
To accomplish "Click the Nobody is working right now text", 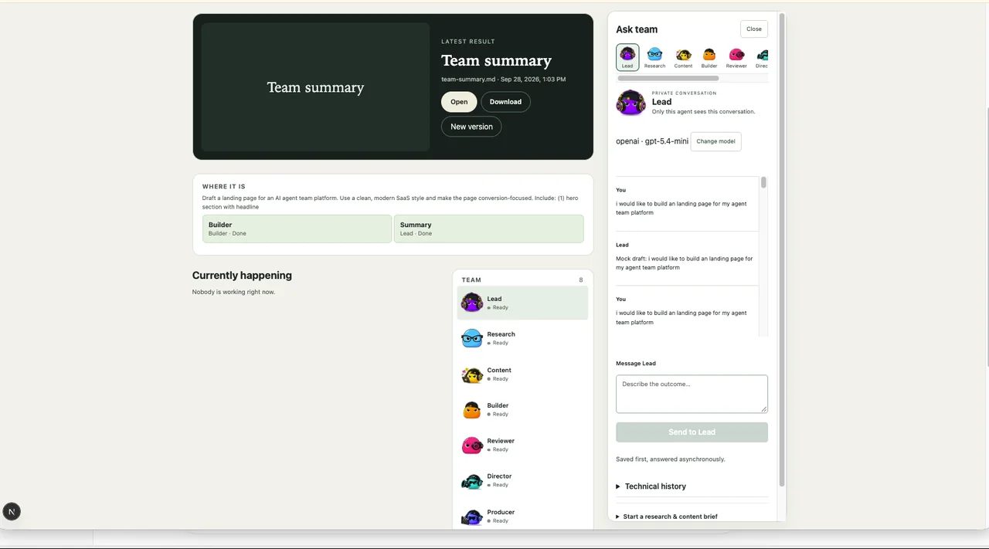I will [233, 292].
